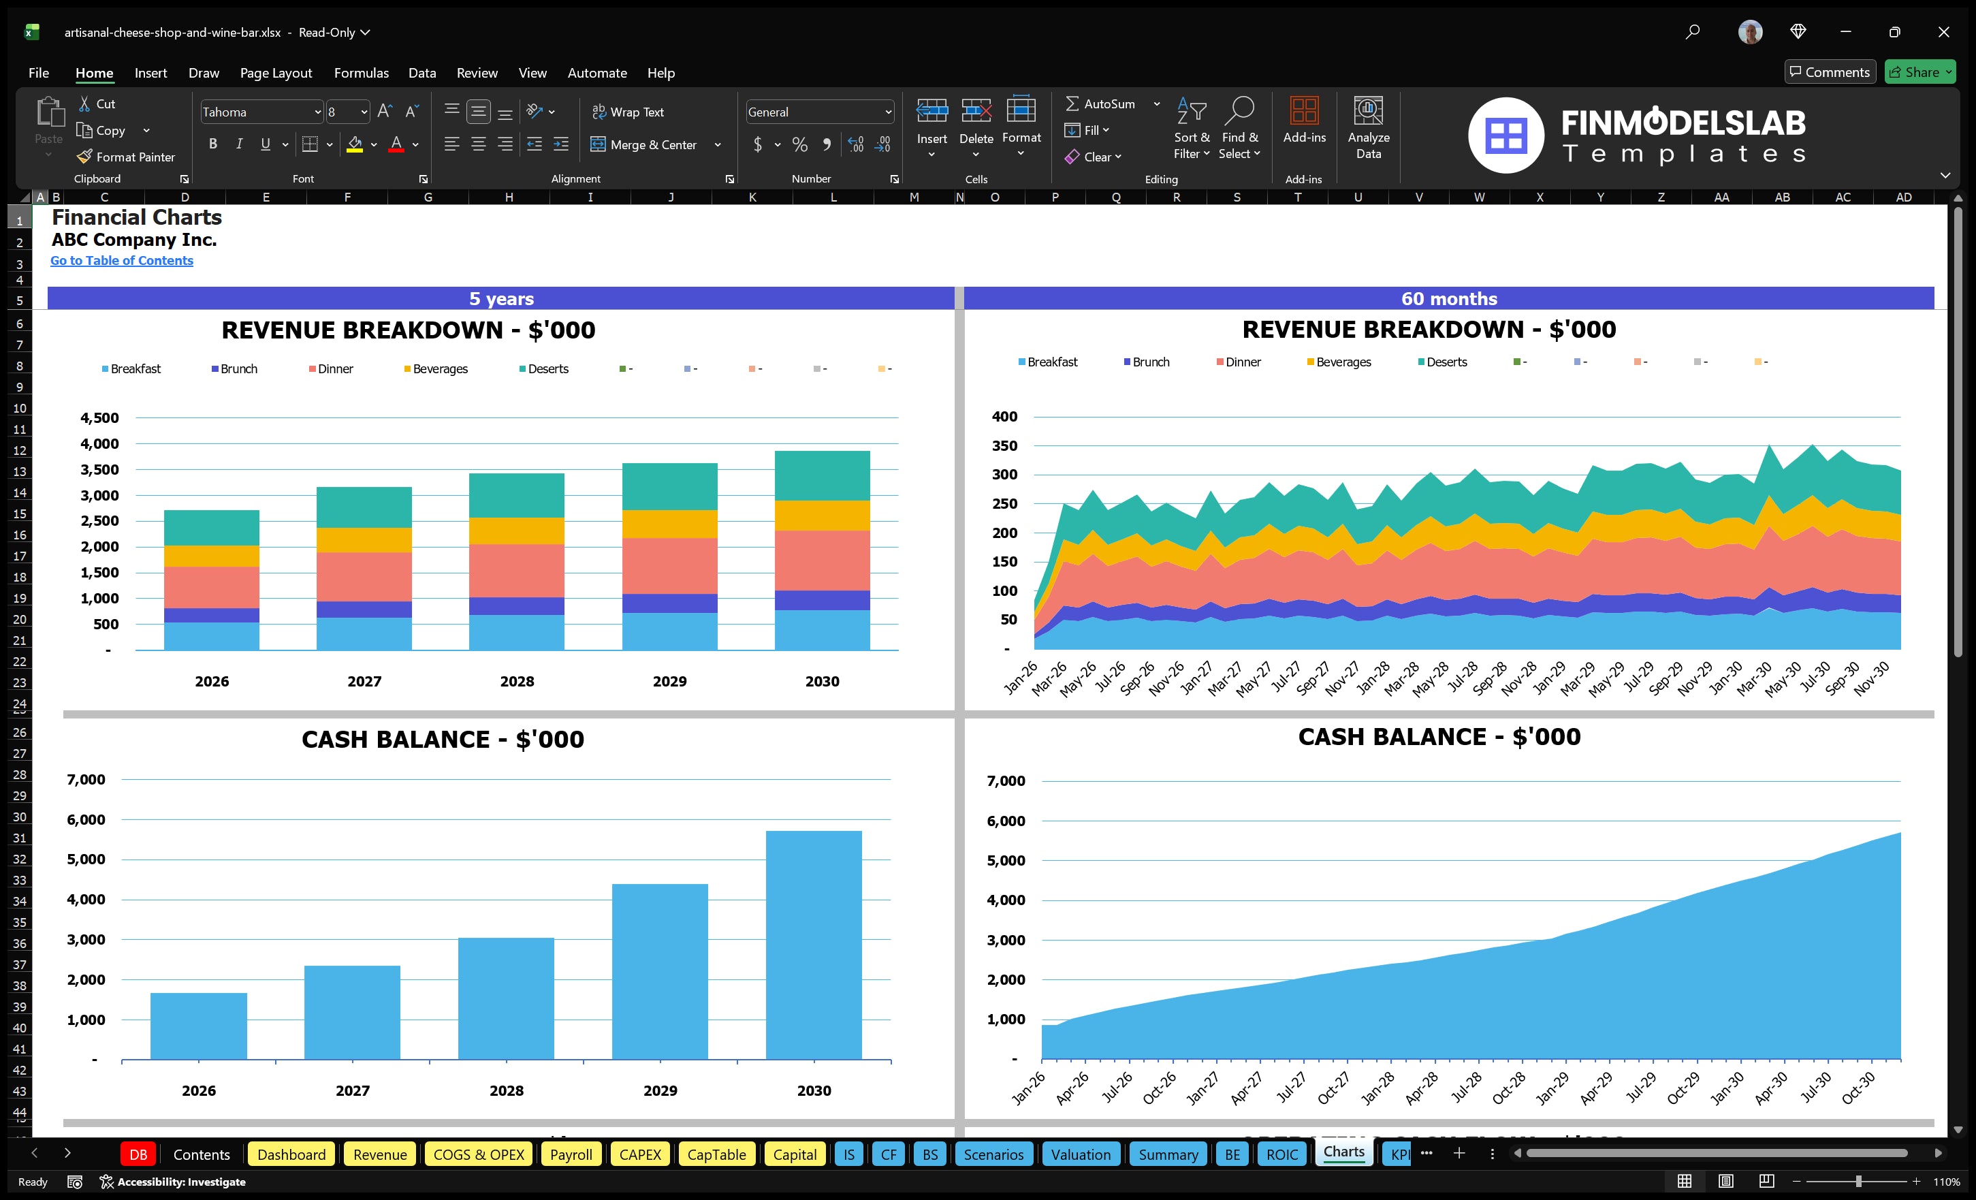Open the Analyze Data tool
Viewport: 1976px width, 1200px height.
1369,128
